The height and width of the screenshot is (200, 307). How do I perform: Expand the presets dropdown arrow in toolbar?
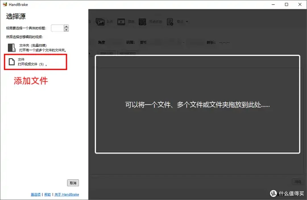[187, 22]
